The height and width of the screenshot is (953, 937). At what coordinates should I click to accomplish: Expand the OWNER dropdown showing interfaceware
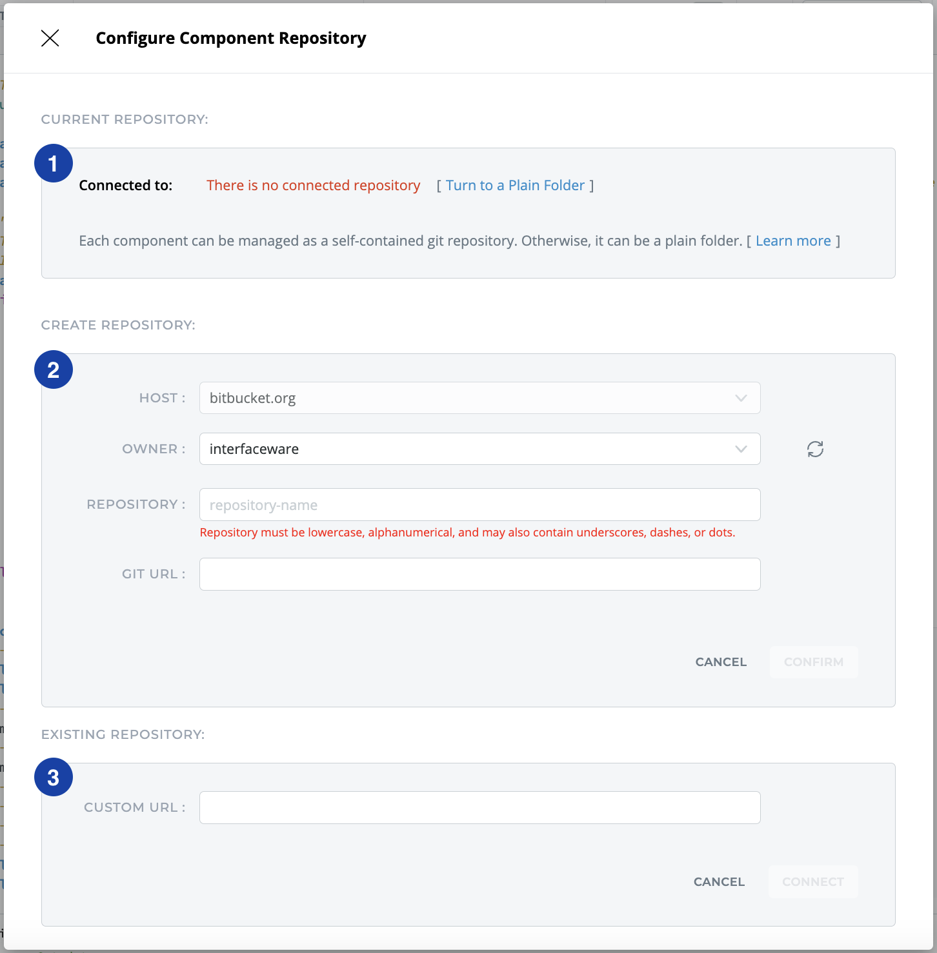click(479, 449)
